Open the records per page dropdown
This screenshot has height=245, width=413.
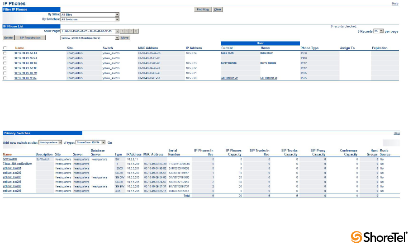pos(379,31)
